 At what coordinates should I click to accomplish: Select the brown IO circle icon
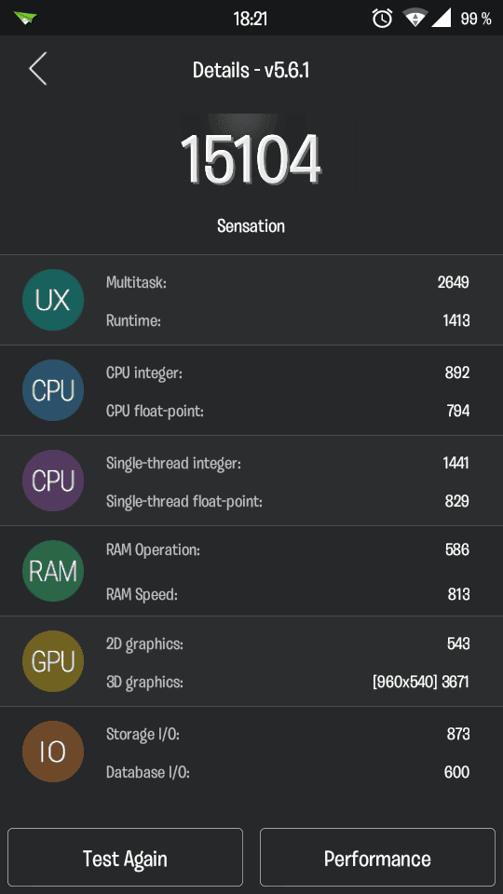[x=53, y=752]
